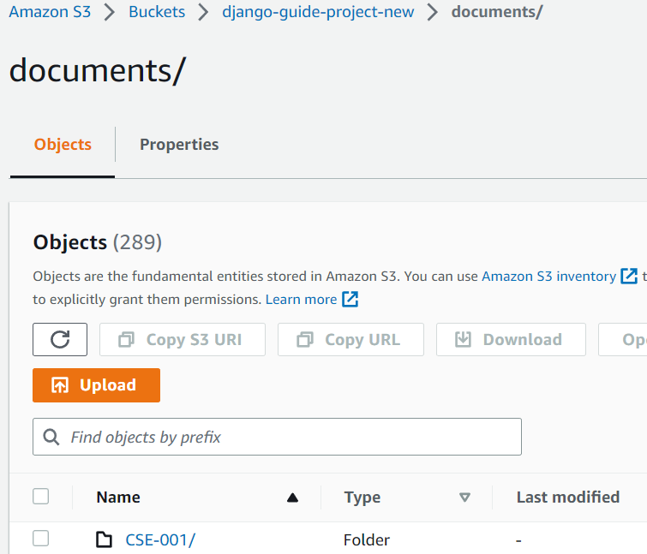The height and width of the screenshot is (554, 647).
Task: Click the refresh objects icon button
Action: pos(60,339)
